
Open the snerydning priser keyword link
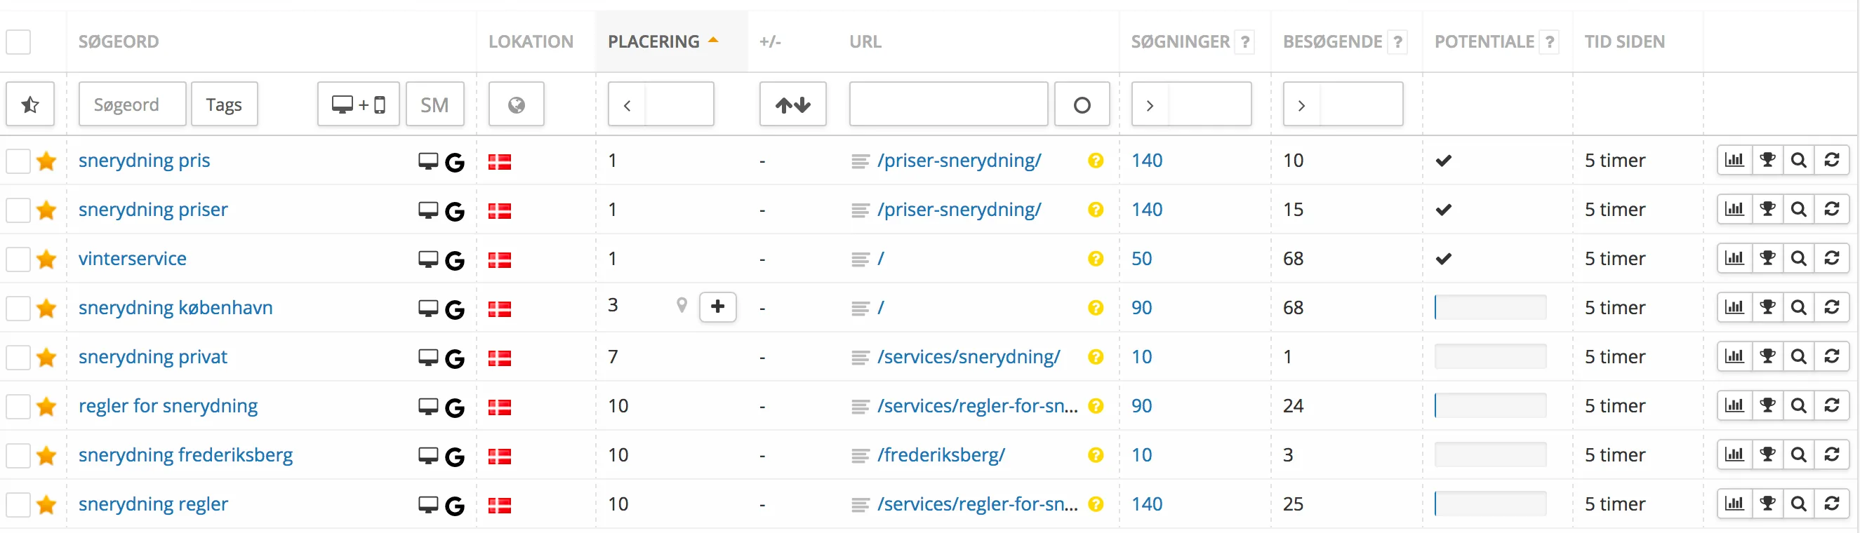click(x=153, y=209)
